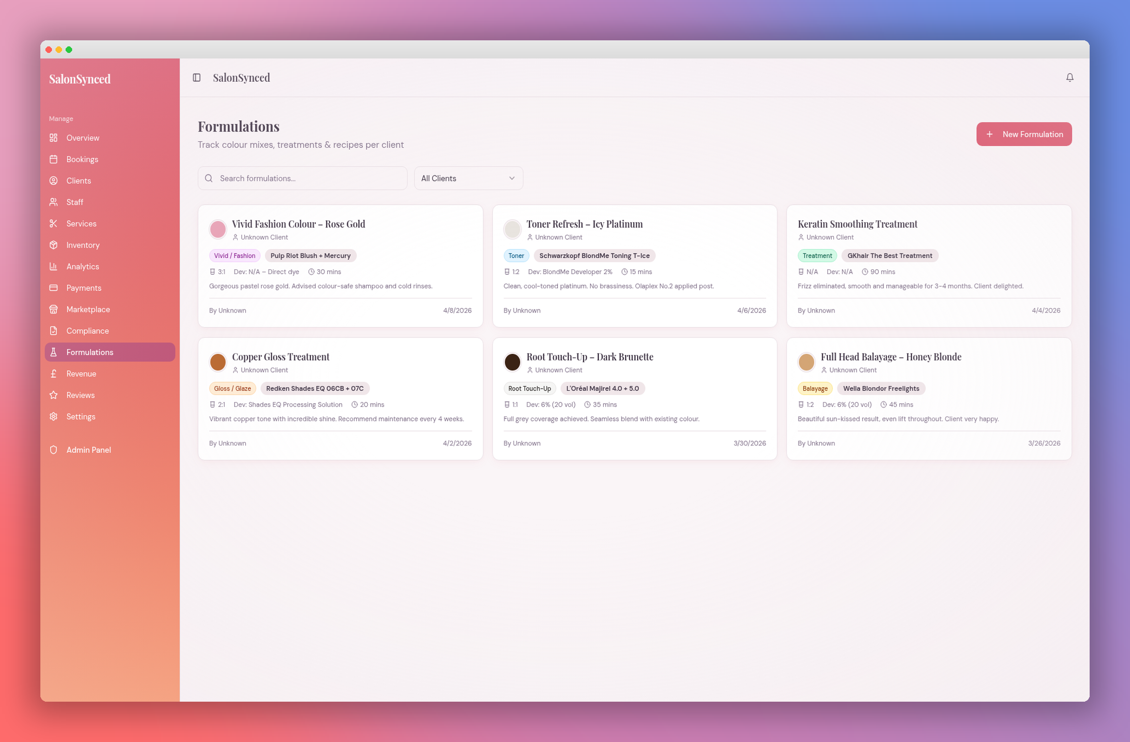Click the ratio icon beside 3:1

(212, 272)
